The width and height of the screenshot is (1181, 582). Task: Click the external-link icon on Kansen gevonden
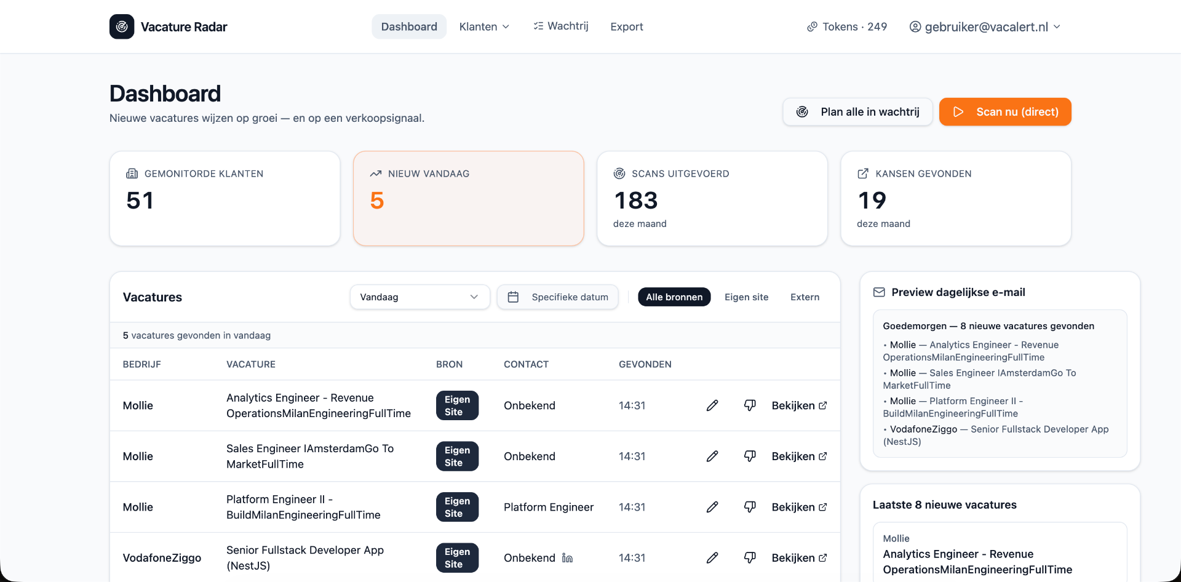point(863,173)
